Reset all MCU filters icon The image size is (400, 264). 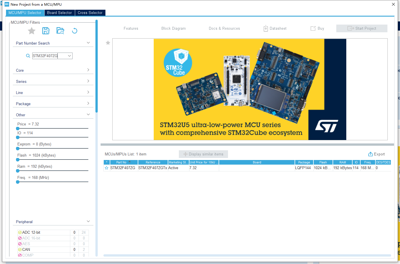pos(75,31)
